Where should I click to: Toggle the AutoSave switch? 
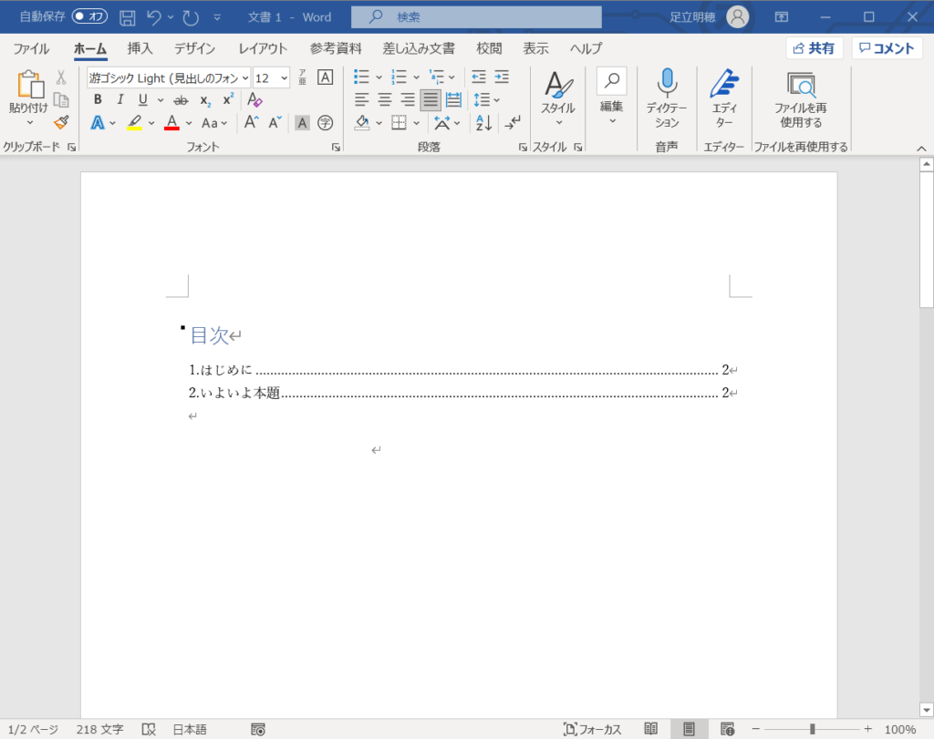[90, 17]
